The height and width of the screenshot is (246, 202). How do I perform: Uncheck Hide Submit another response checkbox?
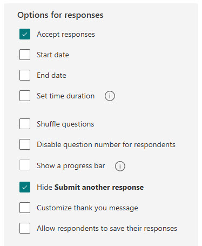click(25, 187)
